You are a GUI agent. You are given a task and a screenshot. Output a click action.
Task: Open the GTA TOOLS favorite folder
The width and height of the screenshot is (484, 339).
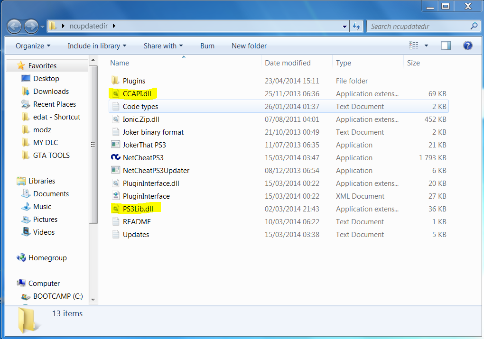click(51, 156)
